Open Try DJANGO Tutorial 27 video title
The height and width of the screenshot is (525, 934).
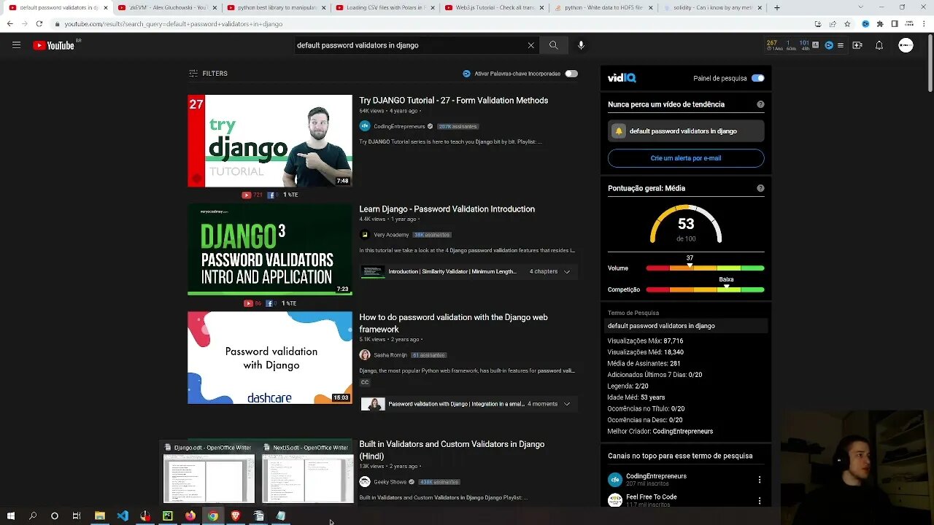453,101
